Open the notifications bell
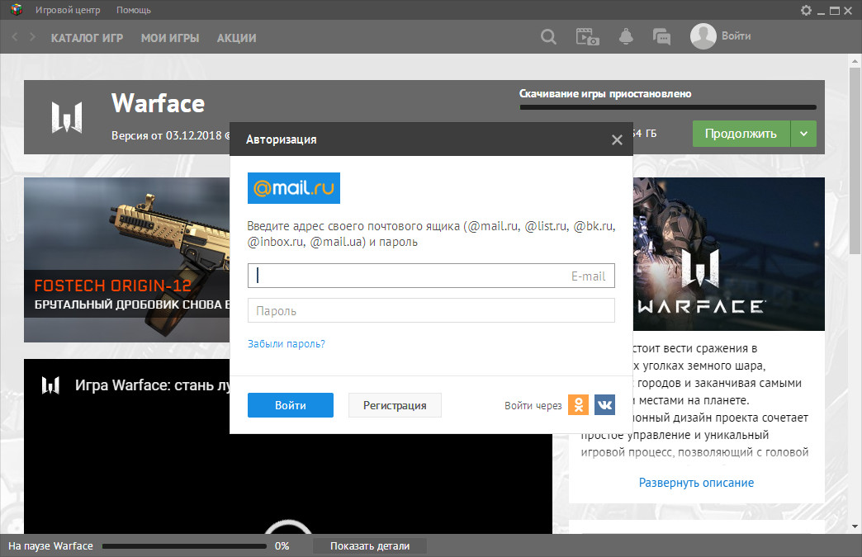The image size is (862, 557). 626,36
